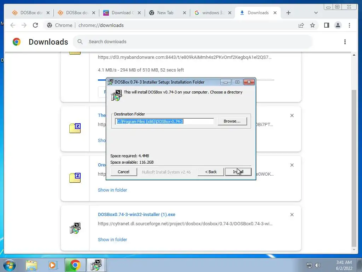Image resolution: width=362 pixels, height=272 pixels.
Task: Click the Chrome profile avatar icon
Action: pyautogui.click(x=338, y=25)
